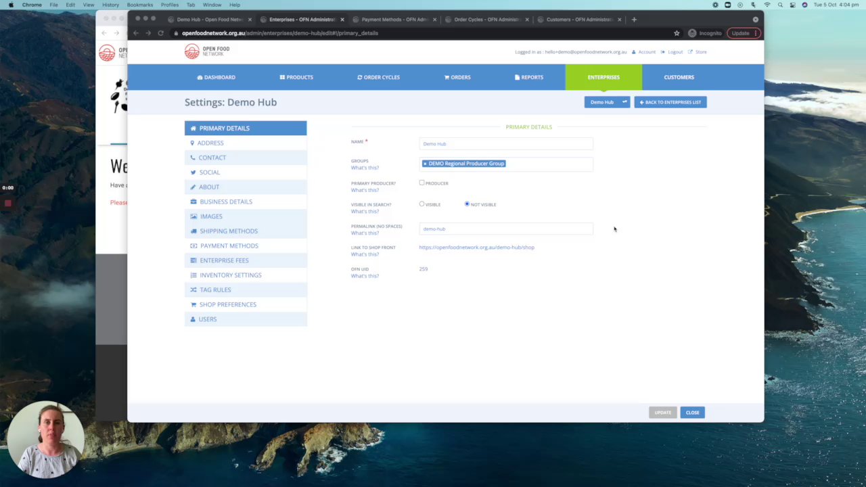Viewport: 866px width, 487px height.
Task: Click the Dashboard icon in the navigation bar
Action: (x=200, y=77)
